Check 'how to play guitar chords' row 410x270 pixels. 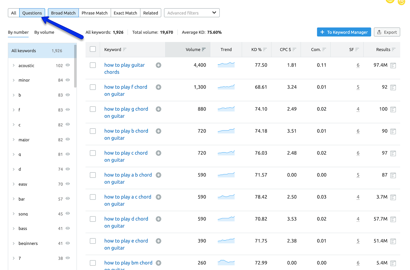tap(93, 65)
